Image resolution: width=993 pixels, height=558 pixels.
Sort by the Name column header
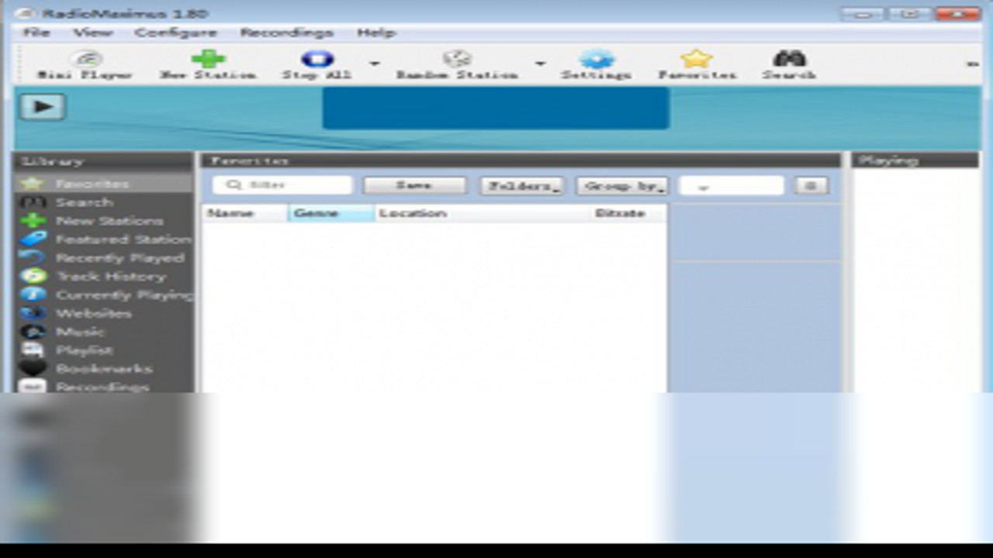click(245, 213)
